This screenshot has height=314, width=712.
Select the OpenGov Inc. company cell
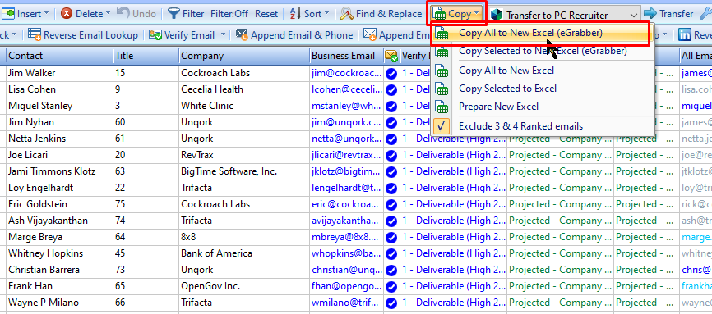click(244, 286)
